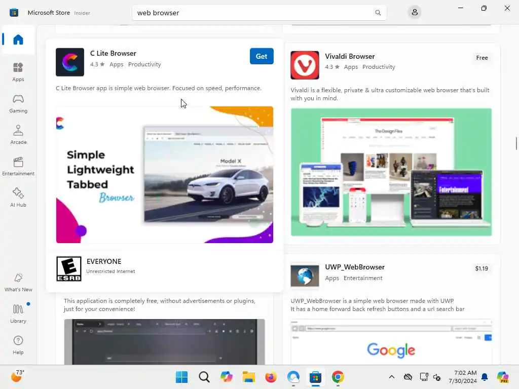Image resolution: width=519 pixels, height=389 pixels.
Task: Open the AI Hub section
Action: point(18,198)
